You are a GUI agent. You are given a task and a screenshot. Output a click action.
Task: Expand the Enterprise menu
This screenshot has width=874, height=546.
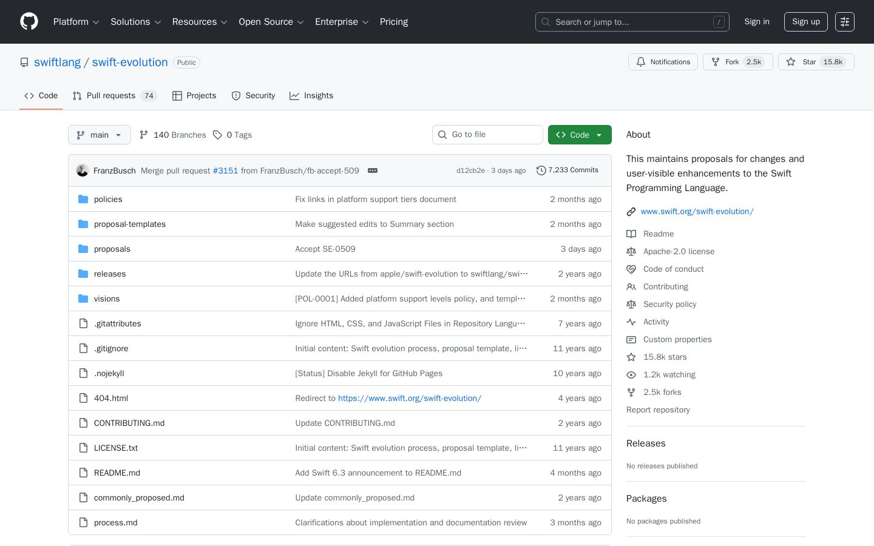(x=342, y=22)
